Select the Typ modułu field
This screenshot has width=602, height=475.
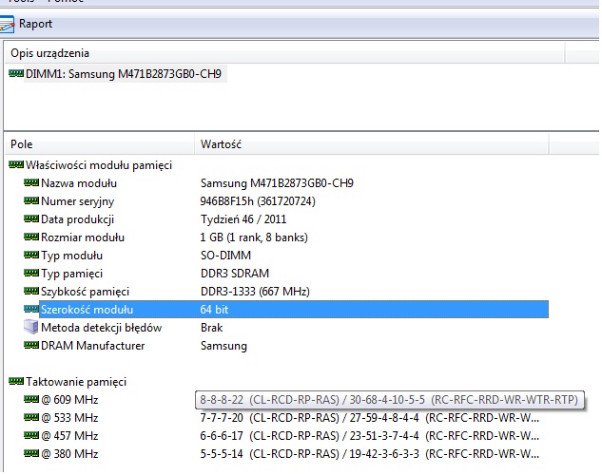[71, 256]
